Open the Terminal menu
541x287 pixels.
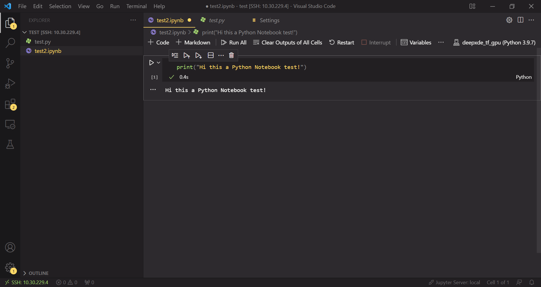[x=136, y=6]
